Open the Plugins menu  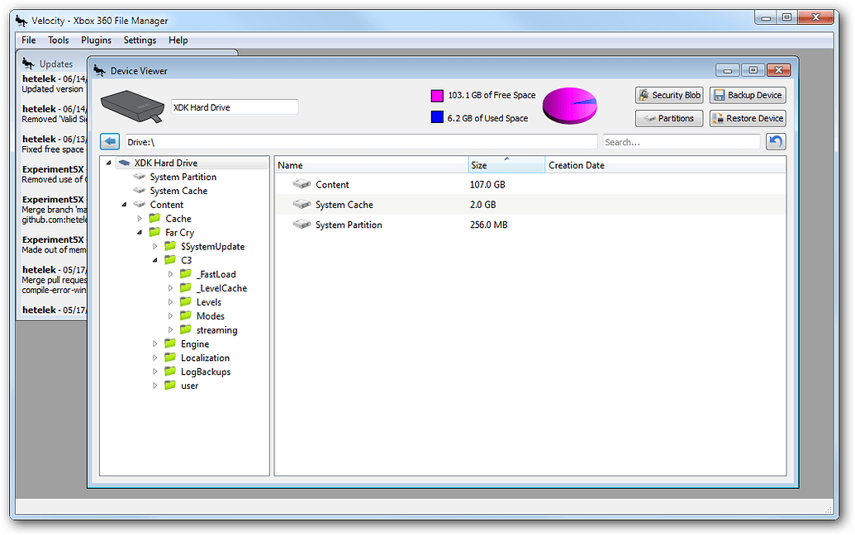[x=96, y=40]
